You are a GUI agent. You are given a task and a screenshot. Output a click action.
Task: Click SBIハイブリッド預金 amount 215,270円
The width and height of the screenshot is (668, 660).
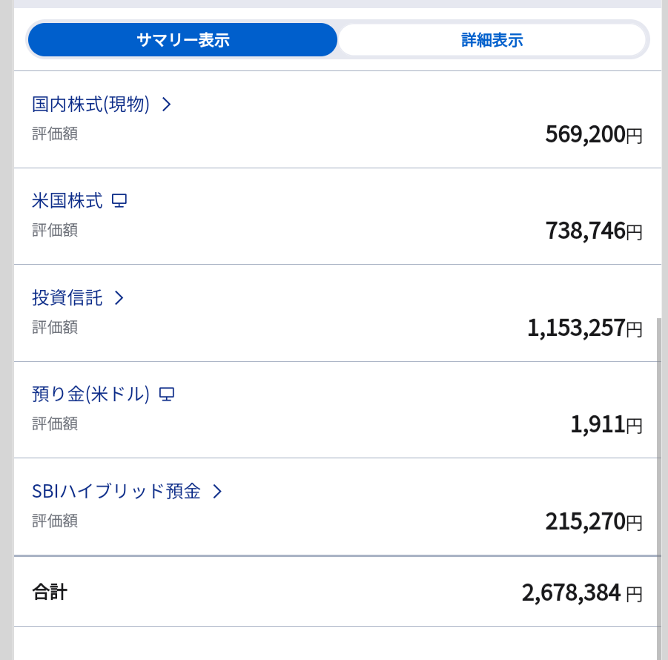coord(593,521)
